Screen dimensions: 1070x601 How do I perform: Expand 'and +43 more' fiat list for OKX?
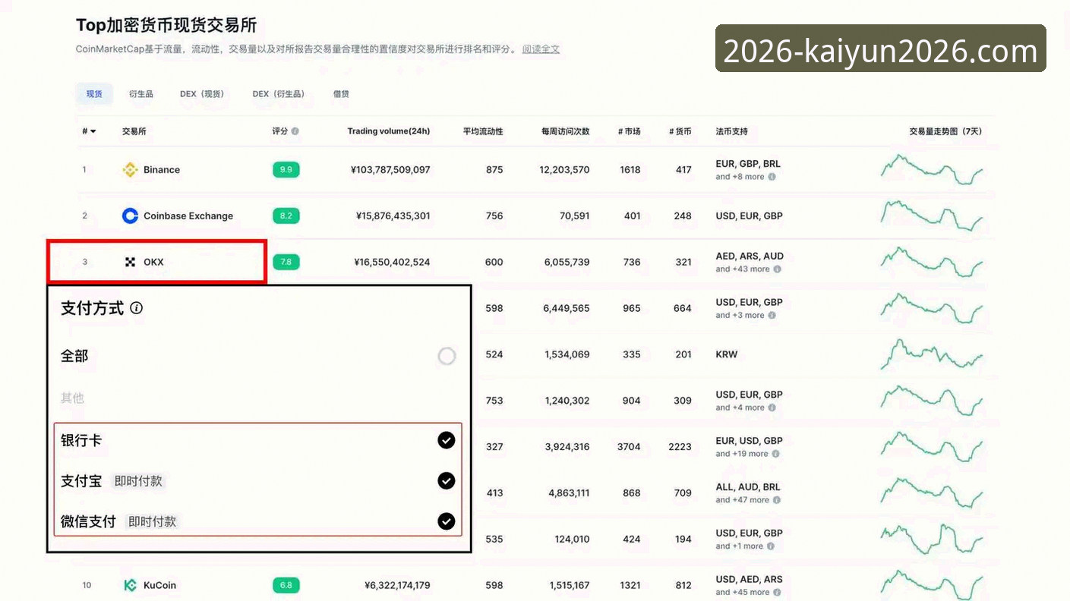click(x=743, y=269)
